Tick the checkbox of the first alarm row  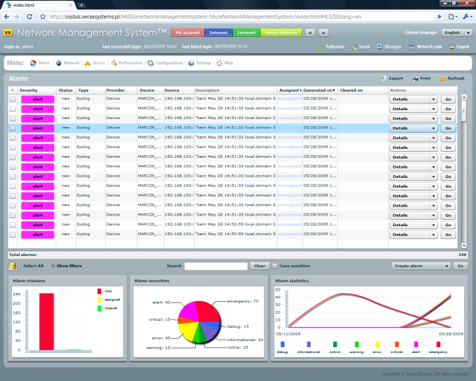(x=12, y=99)
